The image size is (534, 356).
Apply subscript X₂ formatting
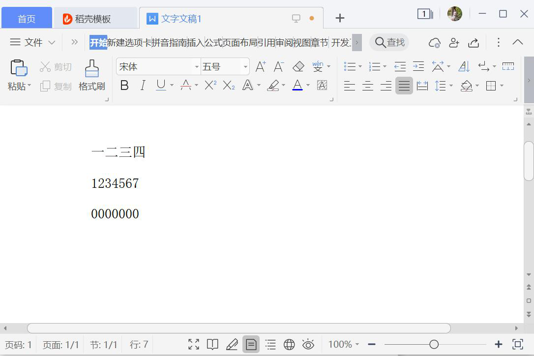229,85
